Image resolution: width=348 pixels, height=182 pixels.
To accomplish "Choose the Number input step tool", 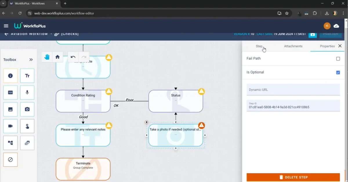I will click(x=10, y=92).
